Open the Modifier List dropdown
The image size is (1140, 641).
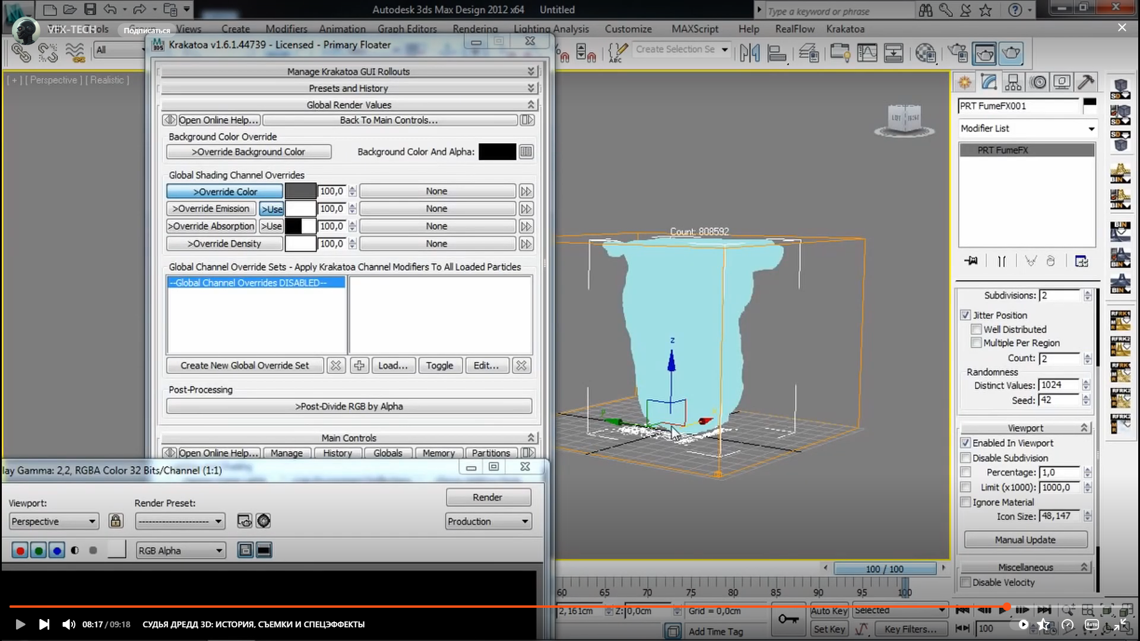coord(1027,128)
